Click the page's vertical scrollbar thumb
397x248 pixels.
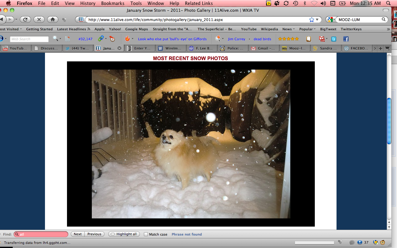(x=389, y=121)
